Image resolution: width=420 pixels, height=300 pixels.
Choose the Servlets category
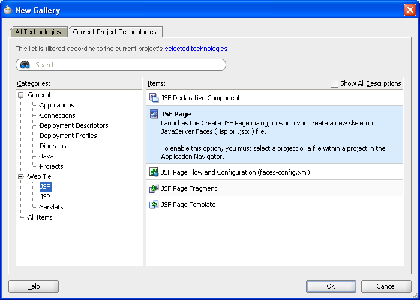[52, 207]
